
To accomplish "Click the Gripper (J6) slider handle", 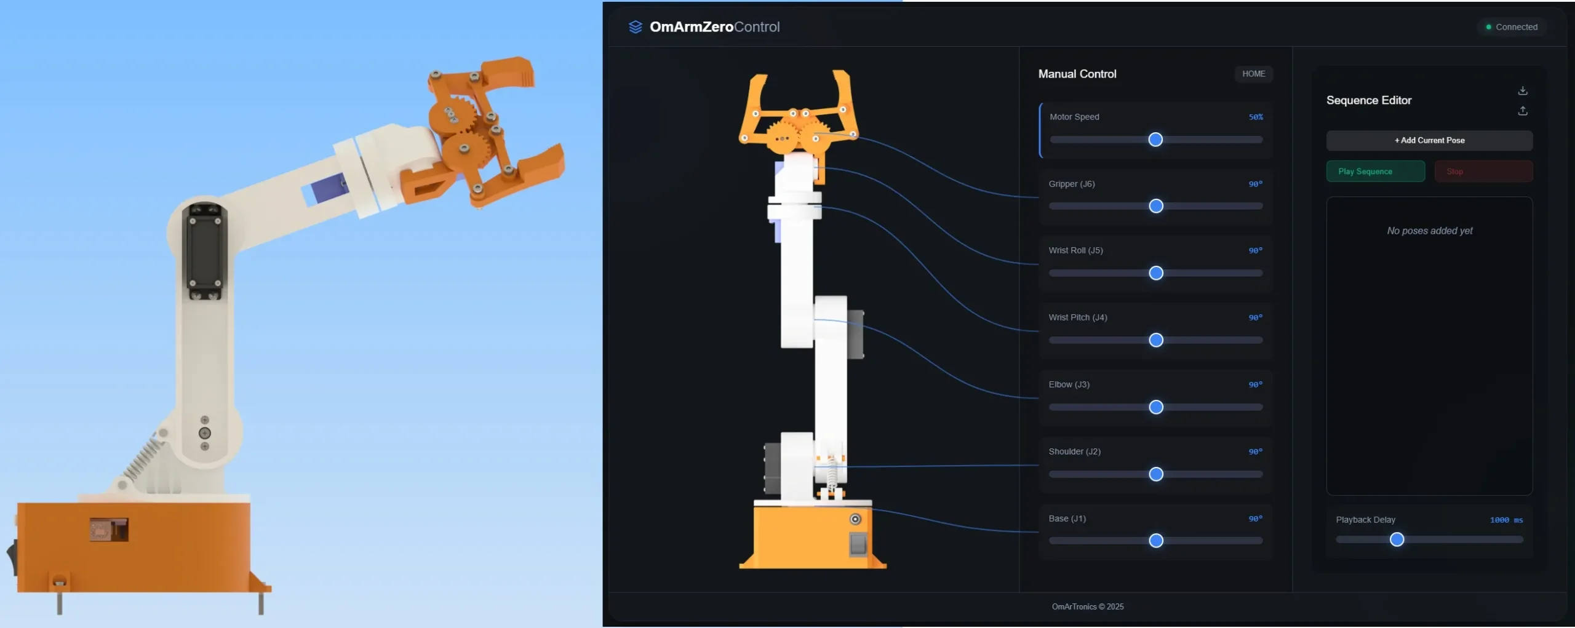I will (1157, 206).
